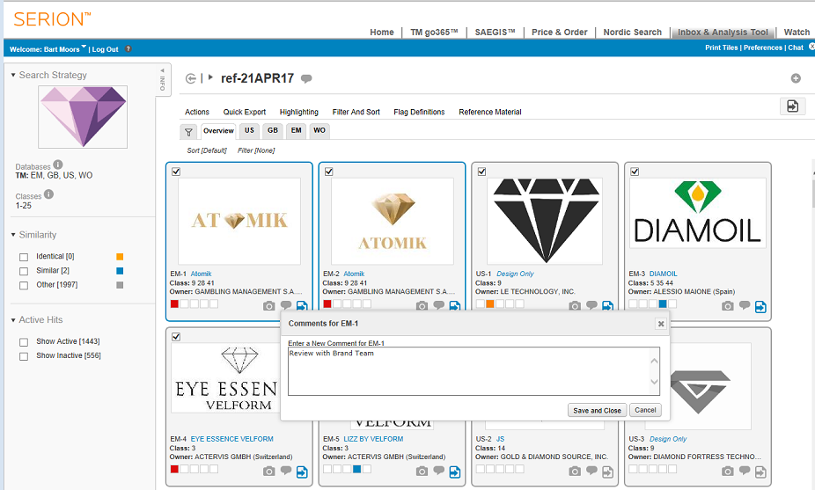Open Reference Material menu
This screenshot has width=815, height=490.
click(x=489, y=112)
